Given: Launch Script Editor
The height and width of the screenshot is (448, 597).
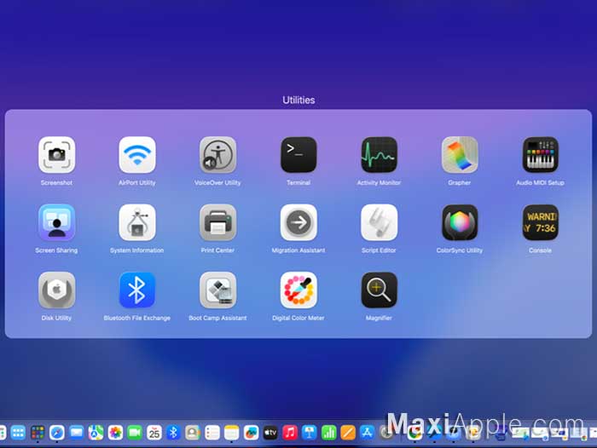Looking at the screenshot, I should click(x=379, y=222).
